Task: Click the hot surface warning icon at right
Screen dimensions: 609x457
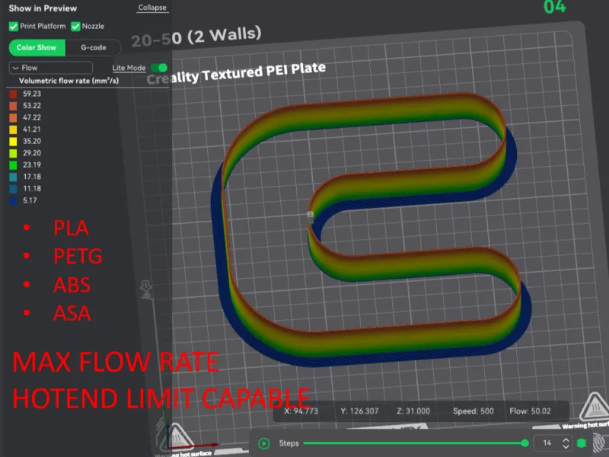Action: [595, 407]
